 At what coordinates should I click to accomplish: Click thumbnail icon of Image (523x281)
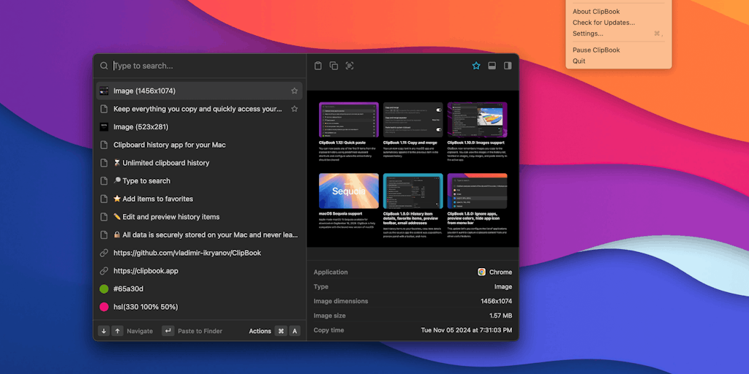[104, 127]
